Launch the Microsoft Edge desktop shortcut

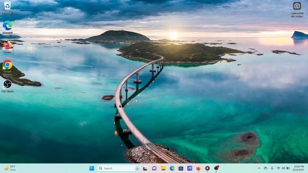[x=8, y=25]
